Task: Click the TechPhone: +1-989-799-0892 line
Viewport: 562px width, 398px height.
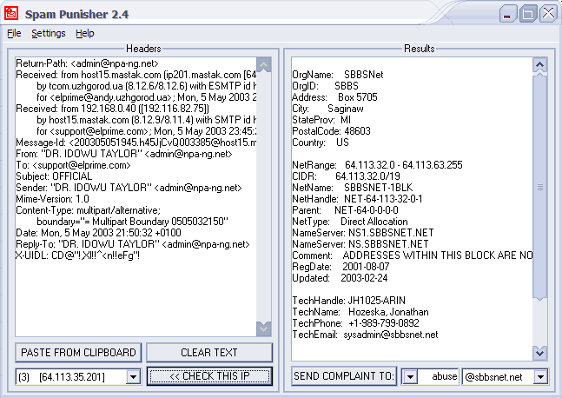Action: [x=355, y=323]
